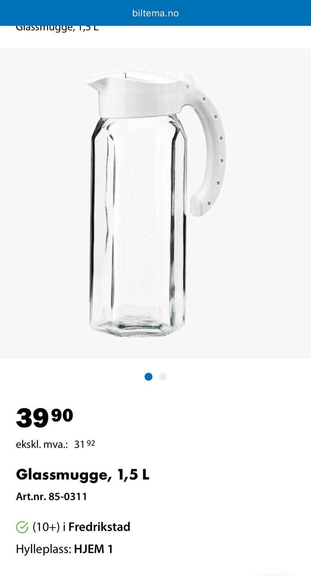Click the blue browser header bar

pos(155,13)
